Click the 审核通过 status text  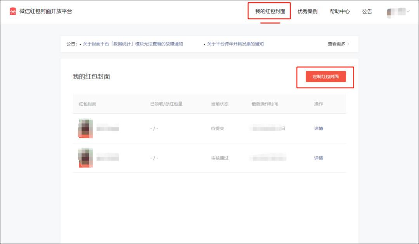point(220,158)
